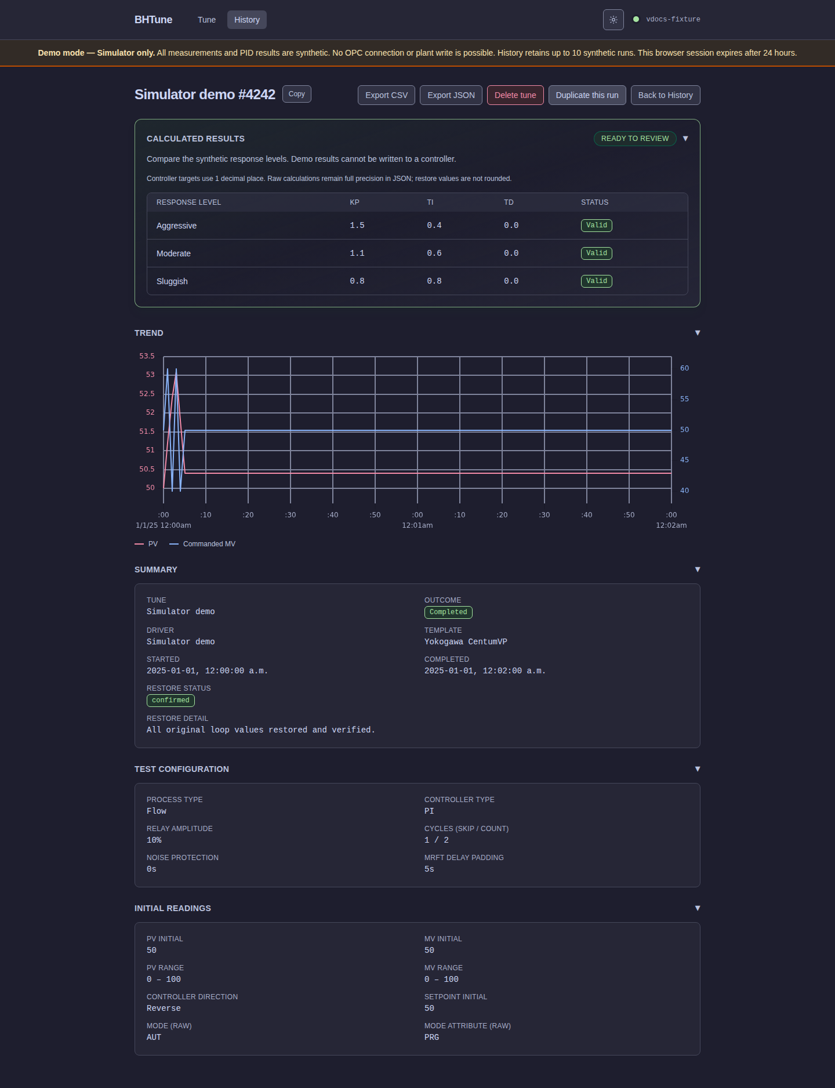Toggle PV series in trend legend
The image size is (835, 1088).
pyautogui.click(x=146, y=544)
